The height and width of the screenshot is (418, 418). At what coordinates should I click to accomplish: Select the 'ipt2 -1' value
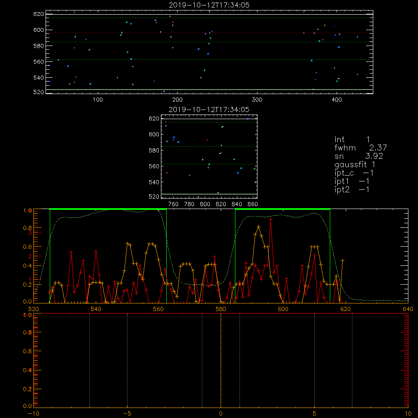point(352,189)
